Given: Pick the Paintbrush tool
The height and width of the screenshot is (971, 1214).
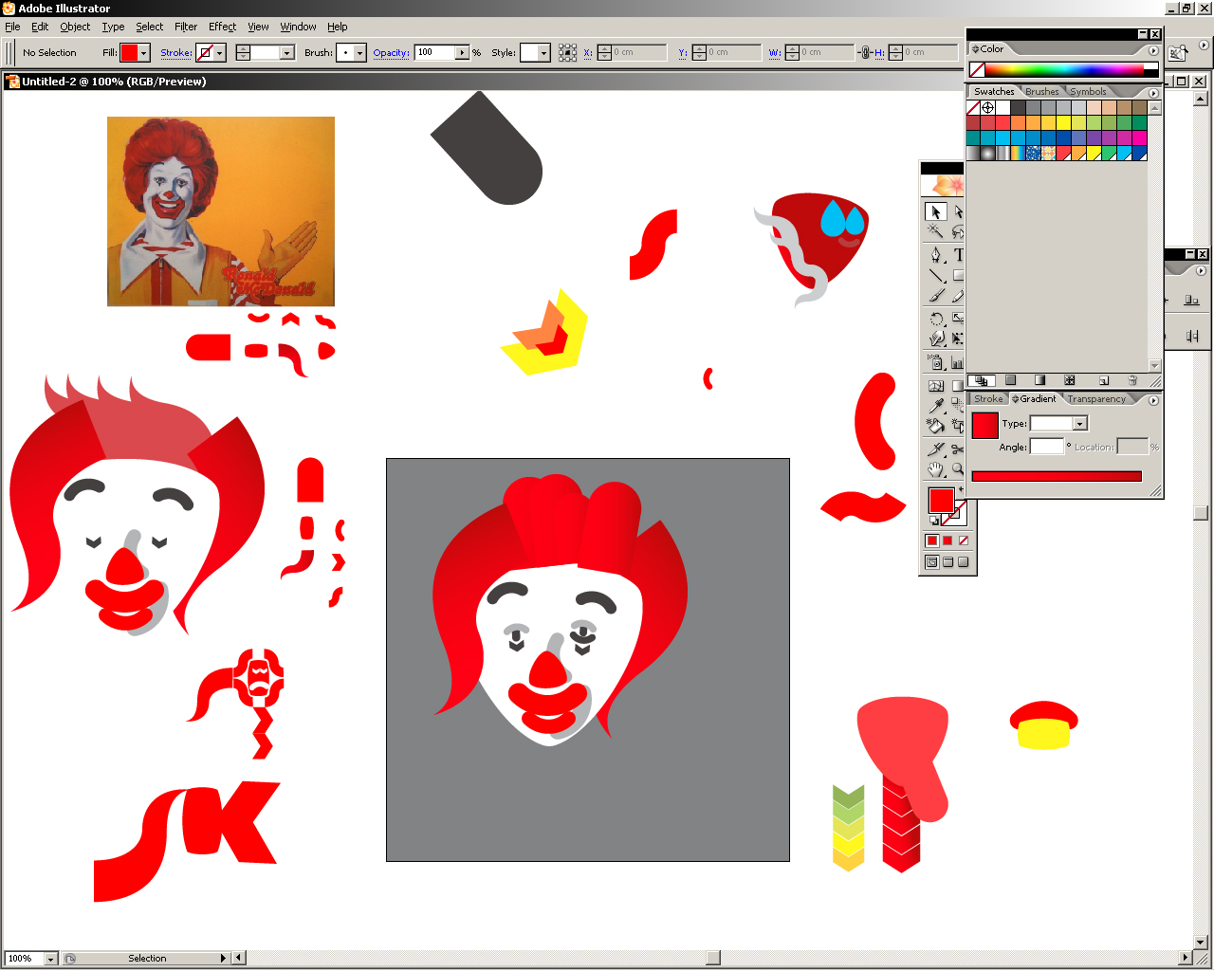Looking at the screenshot, I should click(936, 297).
